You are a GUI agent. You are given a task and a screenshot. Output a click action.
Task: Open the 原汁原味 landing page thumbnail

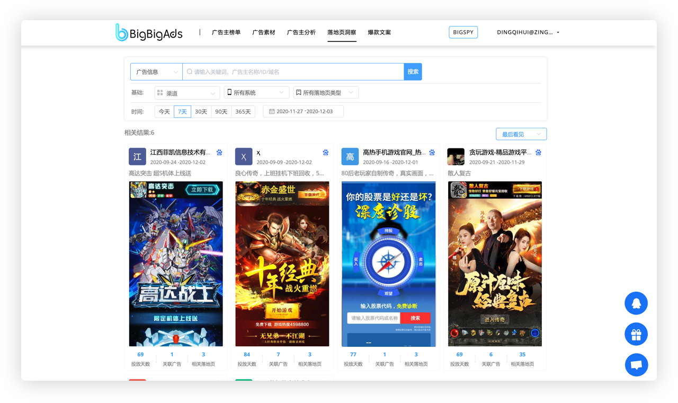(495, 264)
